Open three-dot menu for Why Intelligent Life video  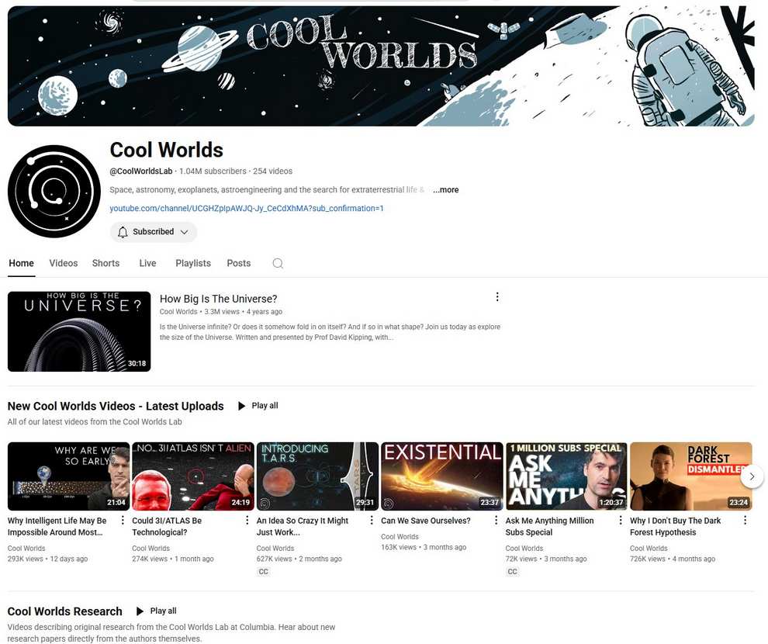pos(123,521)
